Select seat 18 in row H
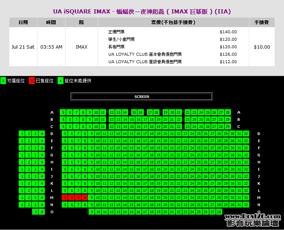The width and height of the screenshot is (284, 230). [152, 162]
